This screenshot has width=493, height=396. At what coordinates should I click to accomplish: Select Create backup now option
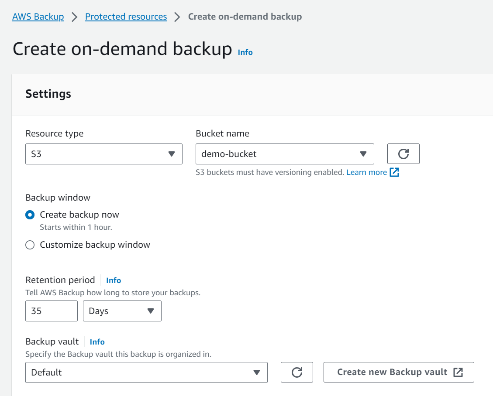pyautogui.click(x=30, y=215)
